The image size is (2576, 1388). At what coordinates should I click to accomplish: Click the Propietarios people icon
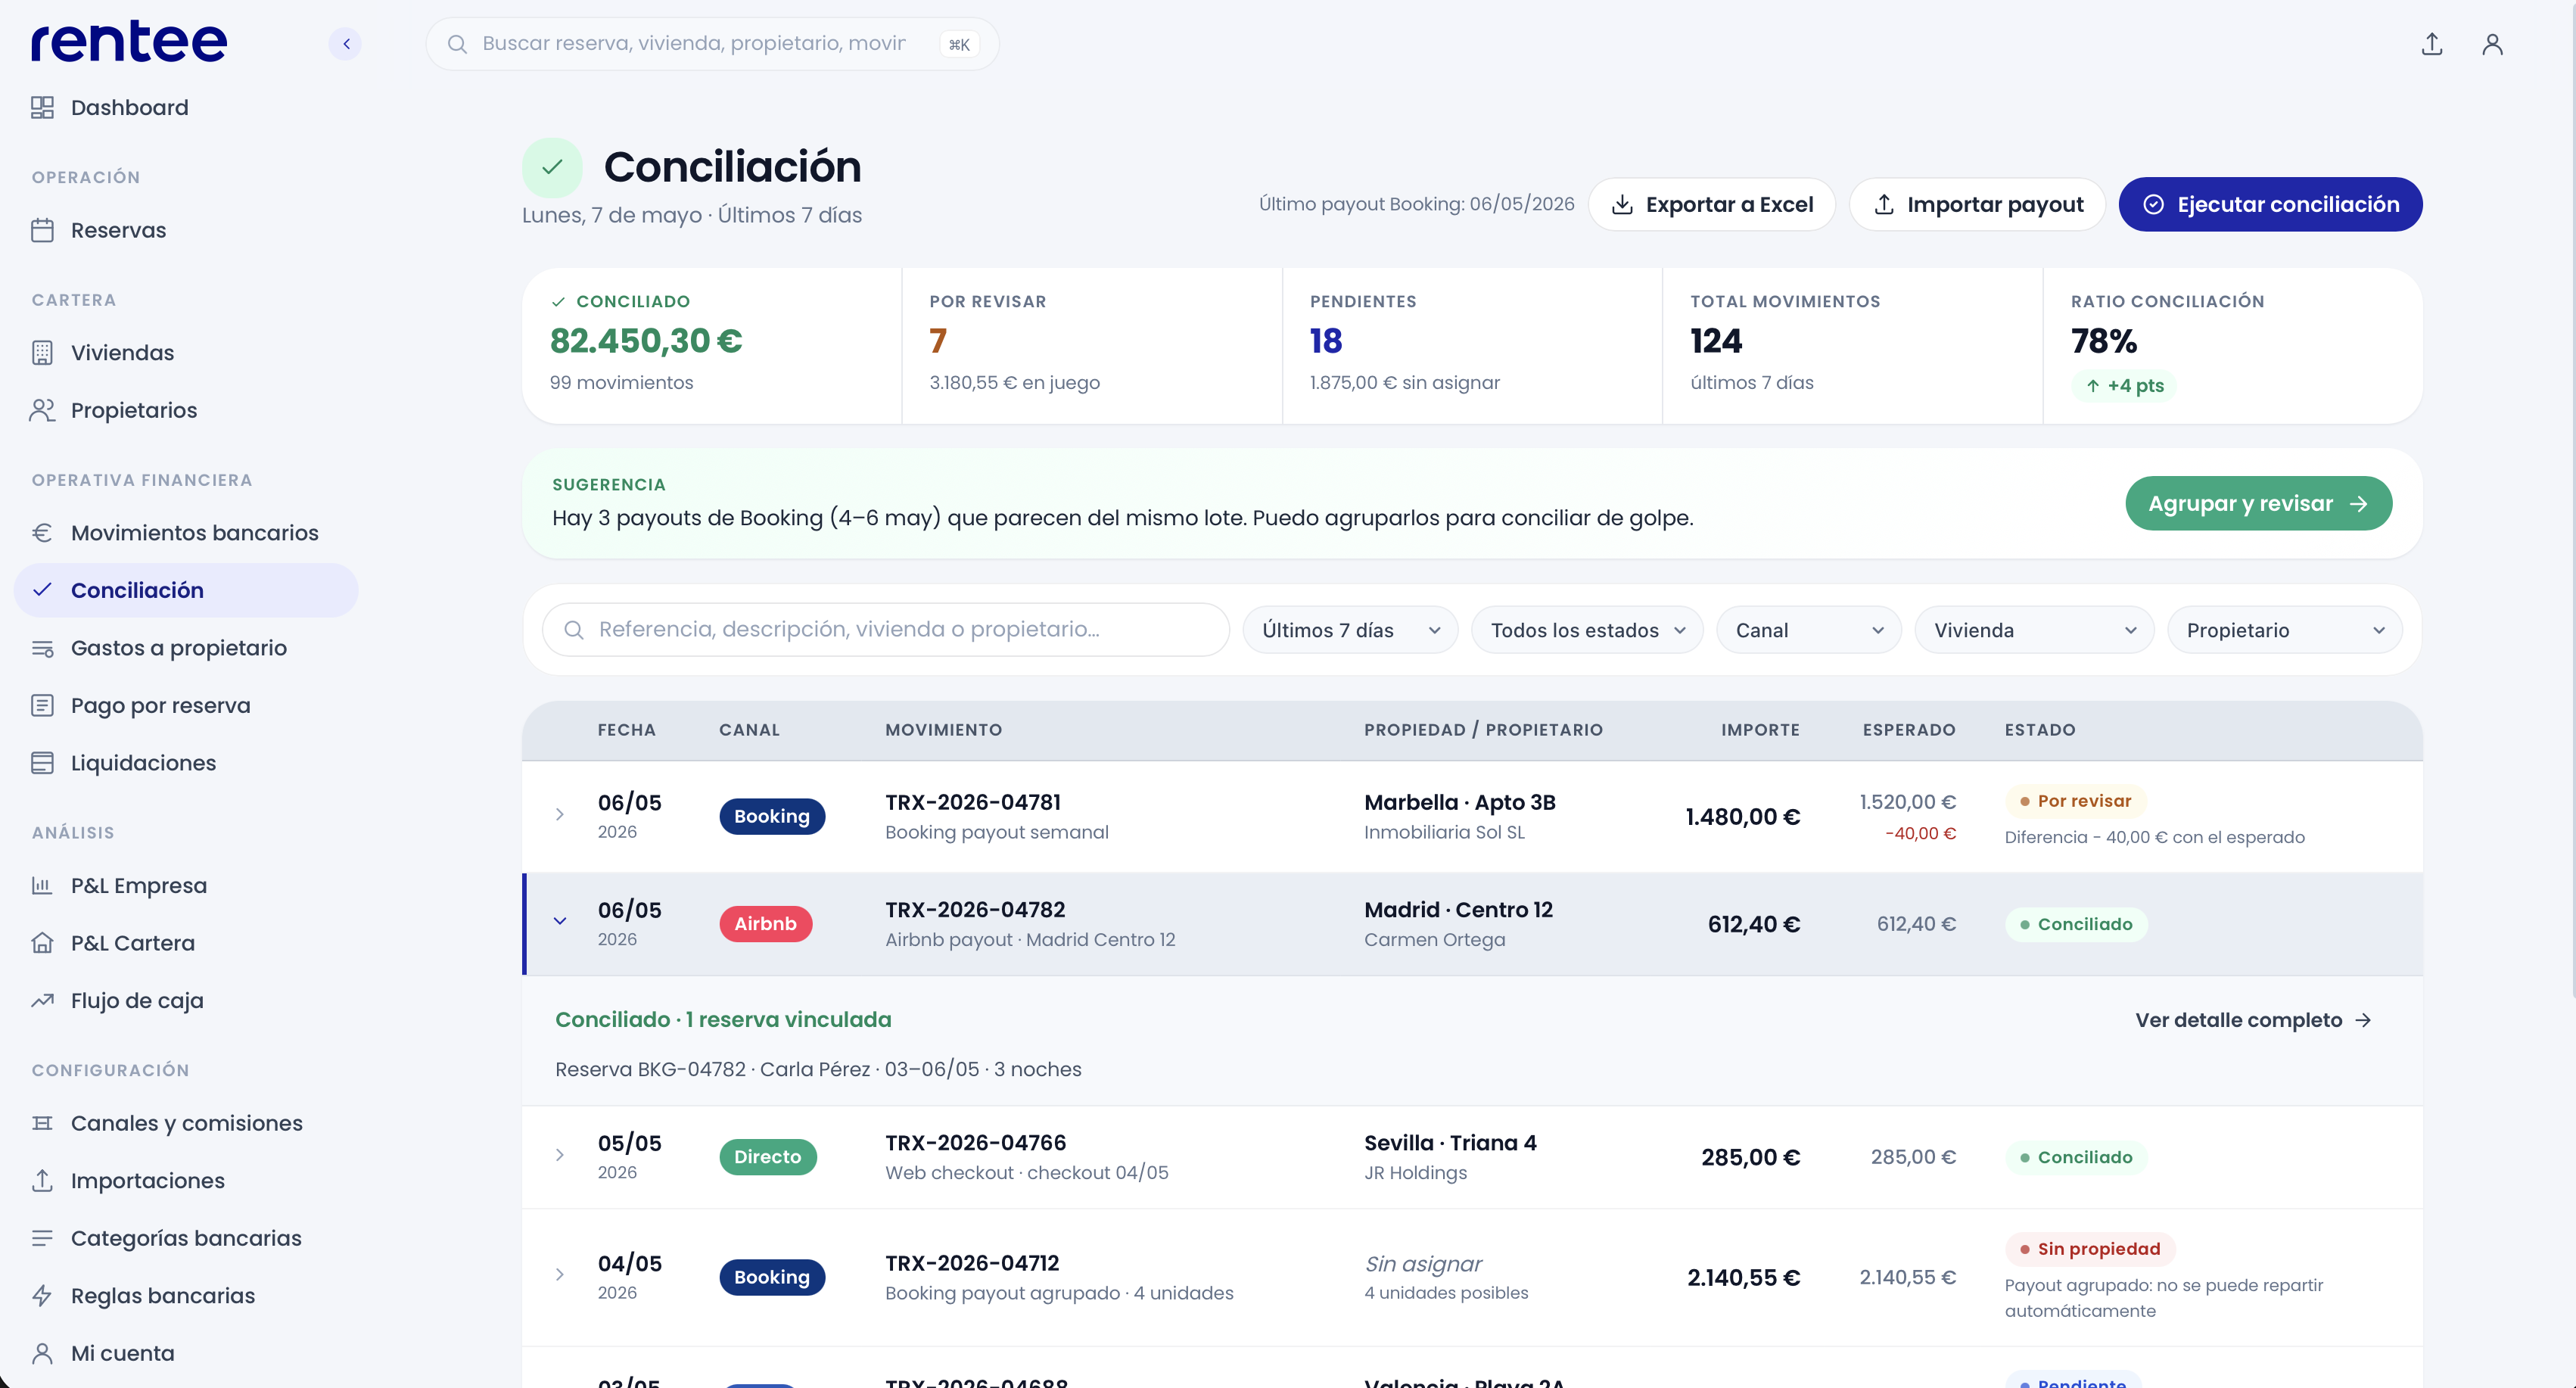pos(42,410)
